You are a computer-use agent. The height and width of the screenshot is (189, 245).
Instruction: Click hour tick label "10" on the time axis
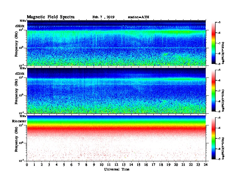pyautogui.click(x=101, y=165)
